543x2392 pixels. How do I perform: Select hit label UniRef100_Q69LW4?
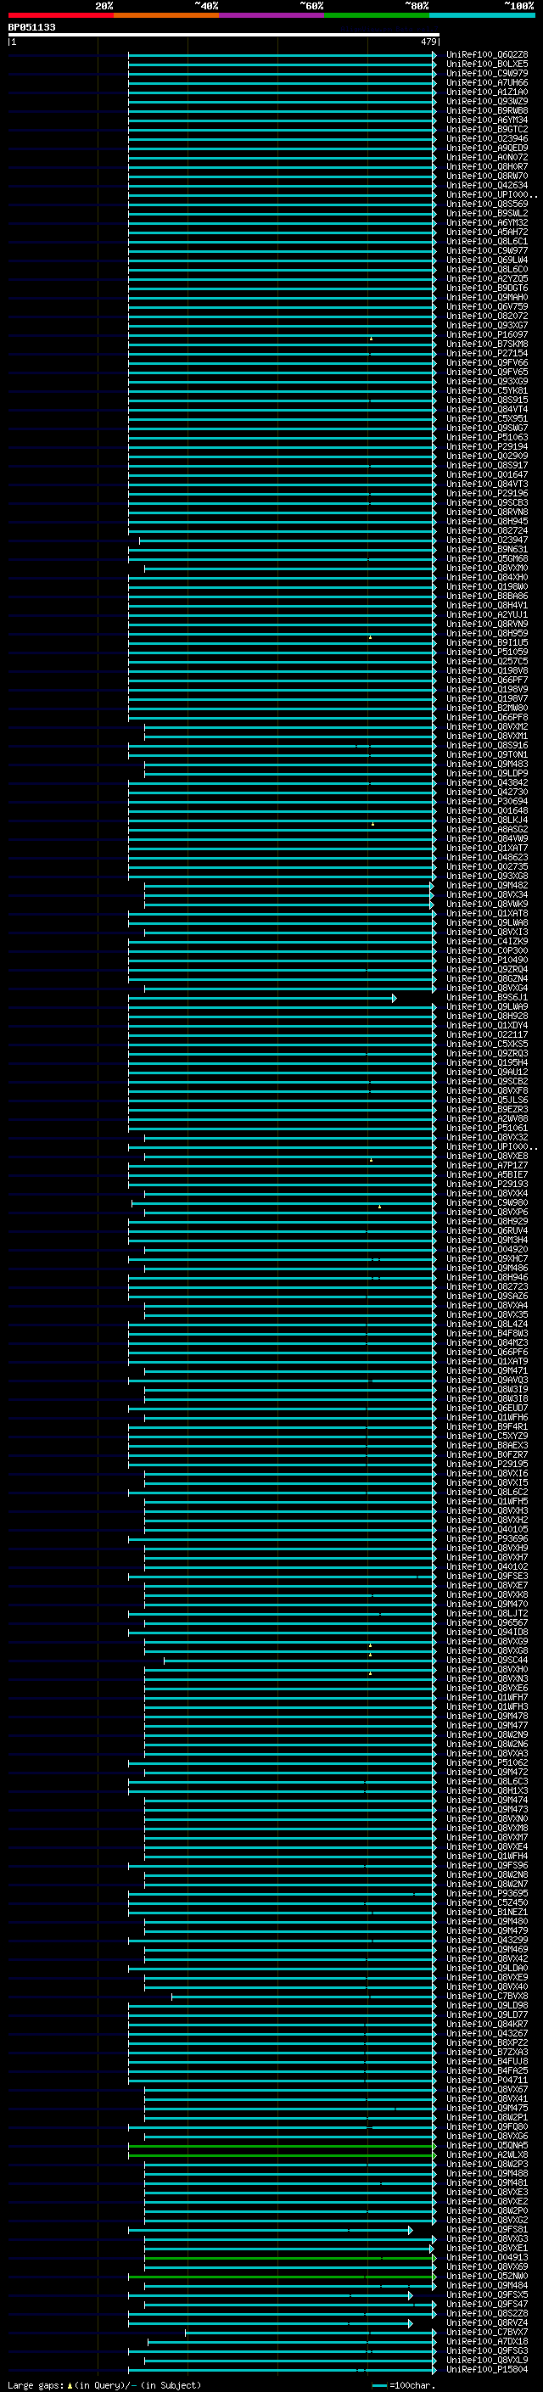[487, 260]
